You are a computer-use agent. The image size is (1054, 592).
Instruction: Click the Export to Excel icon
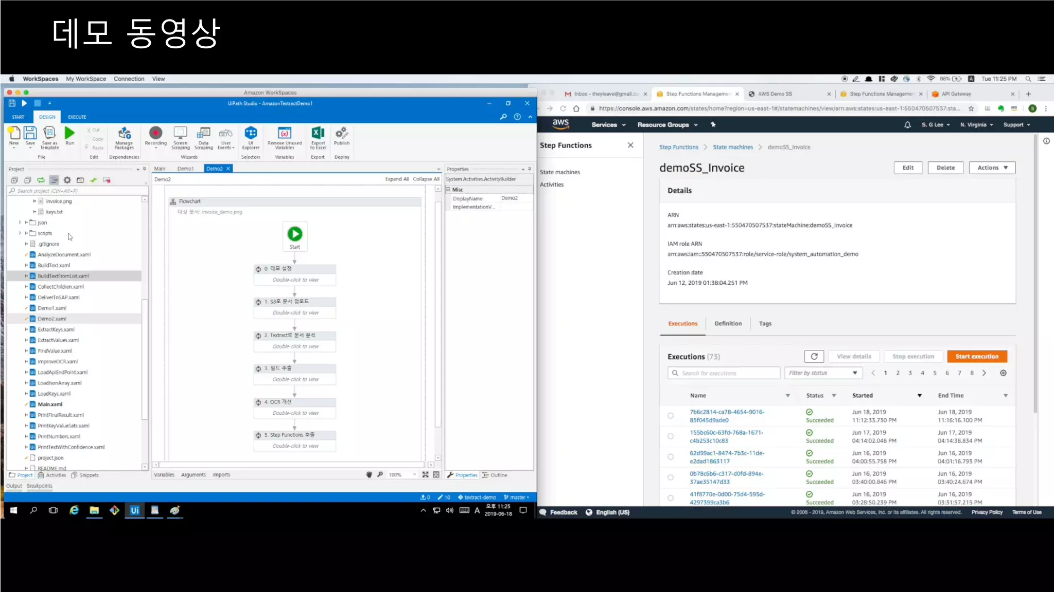tap(318, 135)
